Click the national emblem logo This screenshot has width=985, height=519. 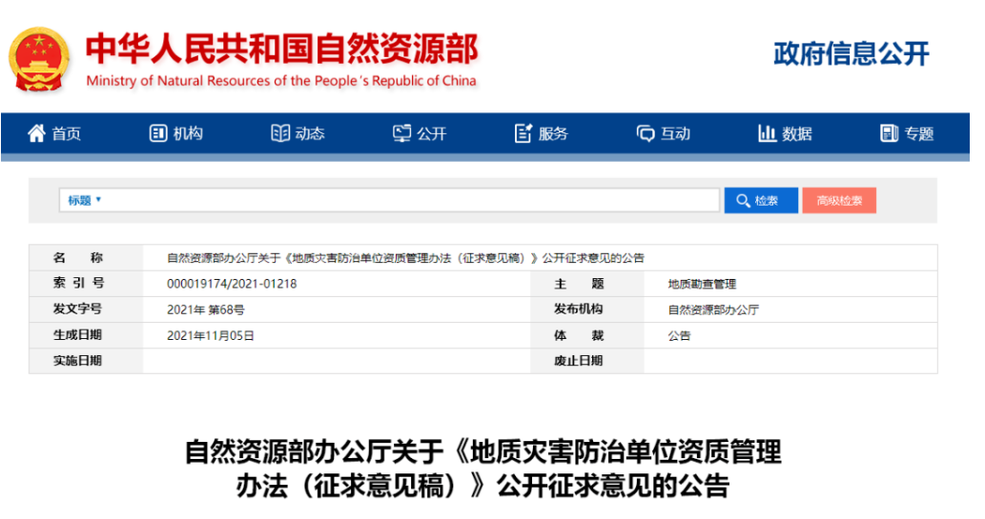click(39, 58)
